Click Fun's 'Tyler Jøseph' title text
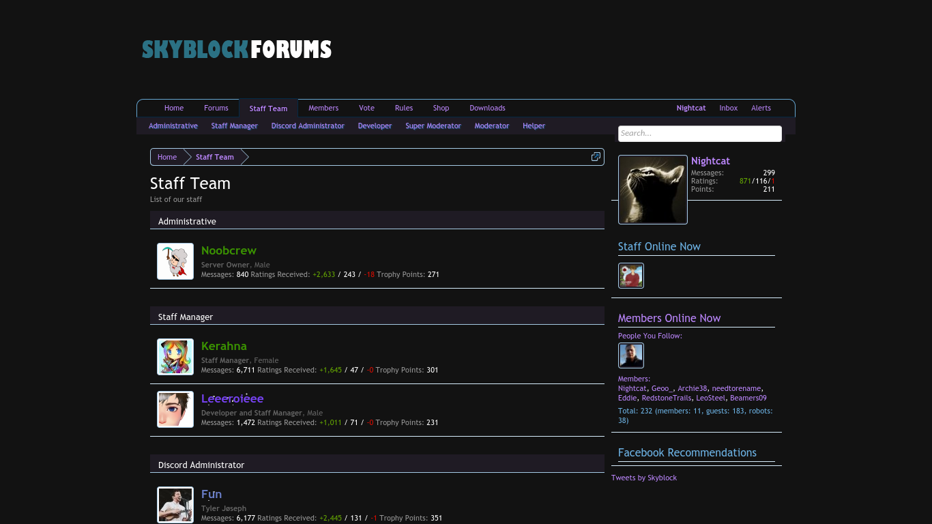This screenshot has height=524, width=932. click(224, 508)
